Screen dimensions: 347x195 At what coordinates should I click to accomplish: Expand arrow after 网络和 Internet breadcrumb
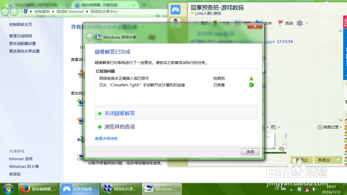[87, 11]
